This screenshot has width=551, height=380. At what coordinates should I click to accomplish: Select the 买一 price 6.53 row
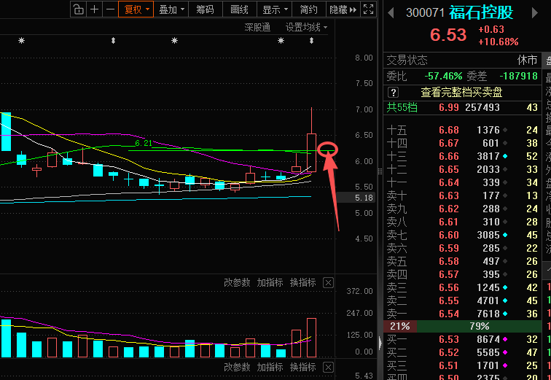[462, 340]
